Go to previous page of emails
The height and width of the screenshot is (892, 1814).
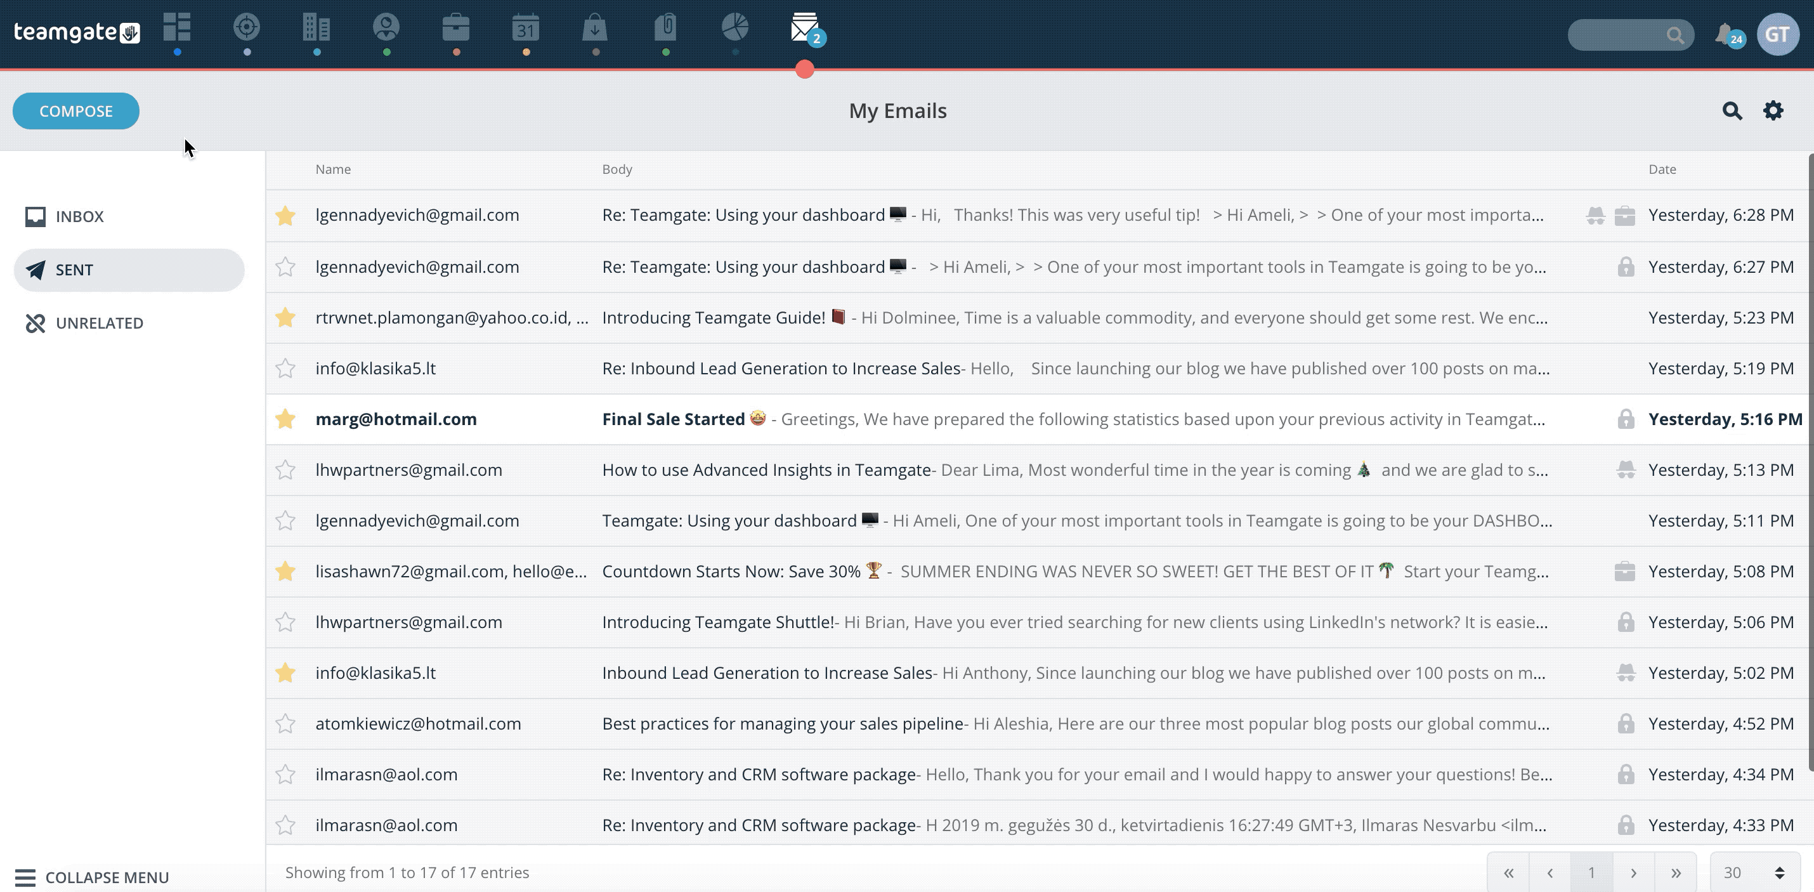tap(1550, 872)
